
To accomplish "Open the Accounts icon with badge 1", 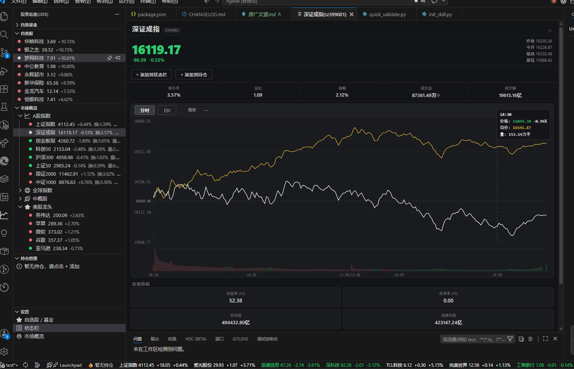I will [x=5, y=334].
